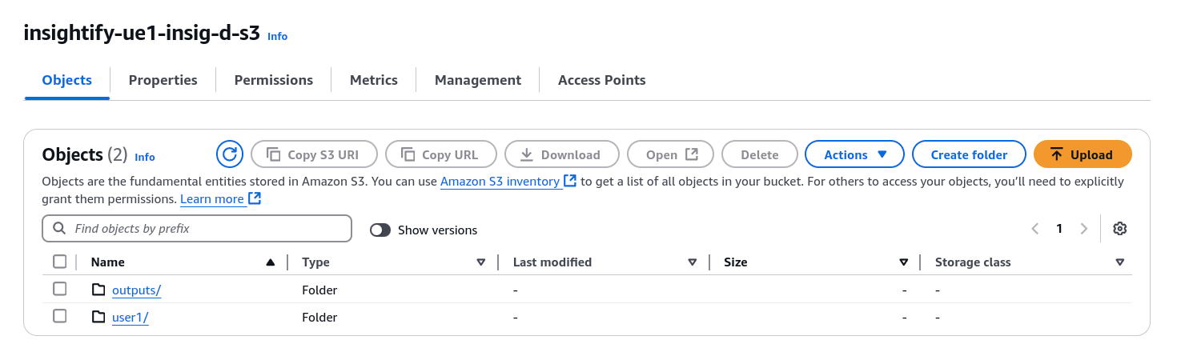Click the Last modified column header text
Image resolution: width=1181 pixels, height=364 pixels.
click(x=552, y=262)
